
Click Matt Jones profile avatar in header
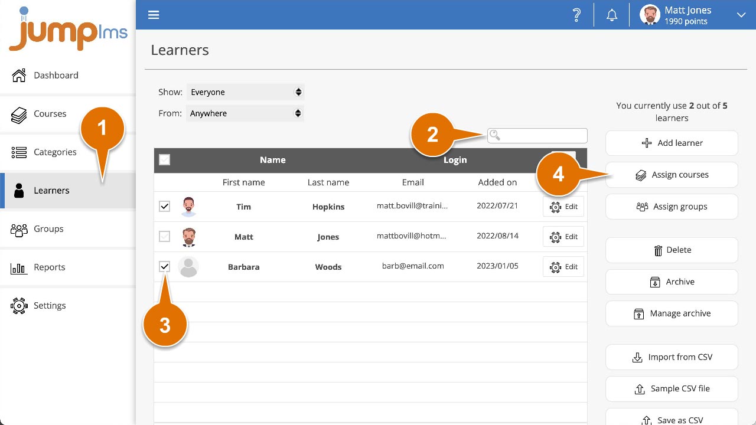click(x=650, y=15)
